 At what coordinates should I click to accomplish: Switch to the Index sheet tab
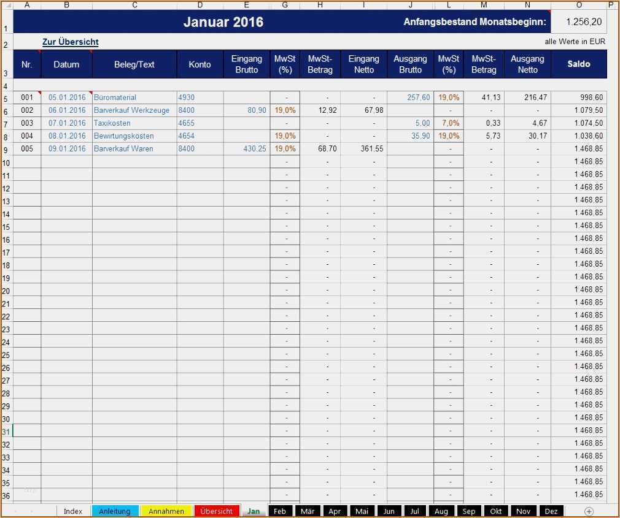tap(73, 511)
